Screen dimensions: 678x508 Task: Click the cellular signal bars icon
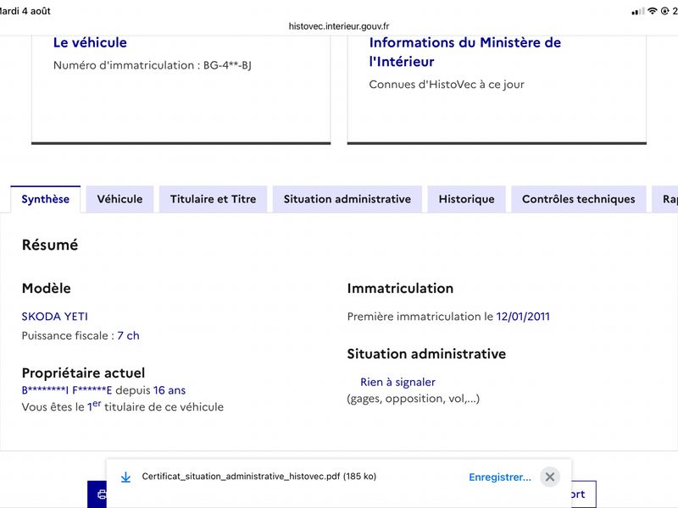637,11
